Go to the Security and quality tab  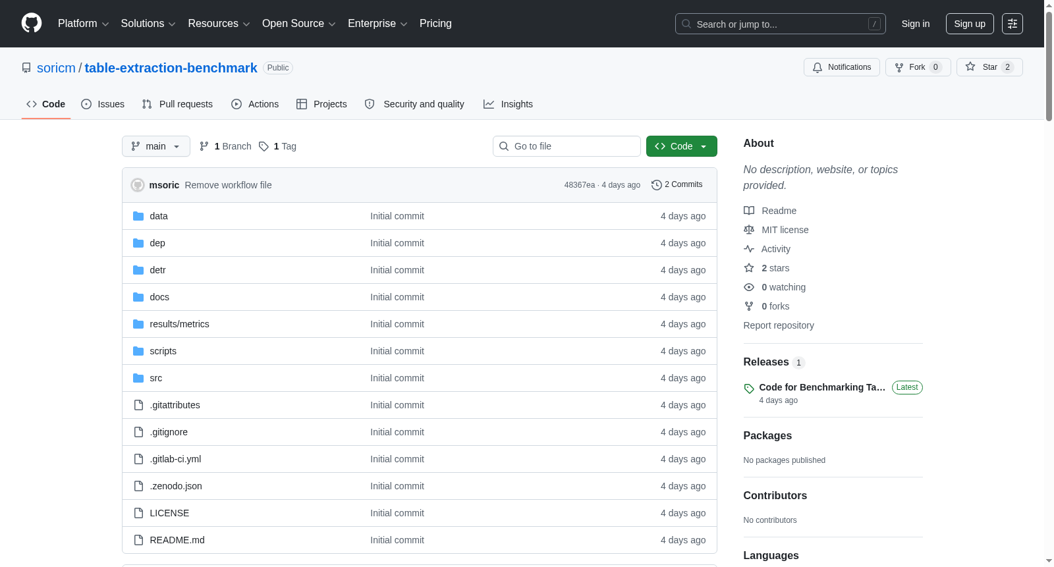[414, 104]
